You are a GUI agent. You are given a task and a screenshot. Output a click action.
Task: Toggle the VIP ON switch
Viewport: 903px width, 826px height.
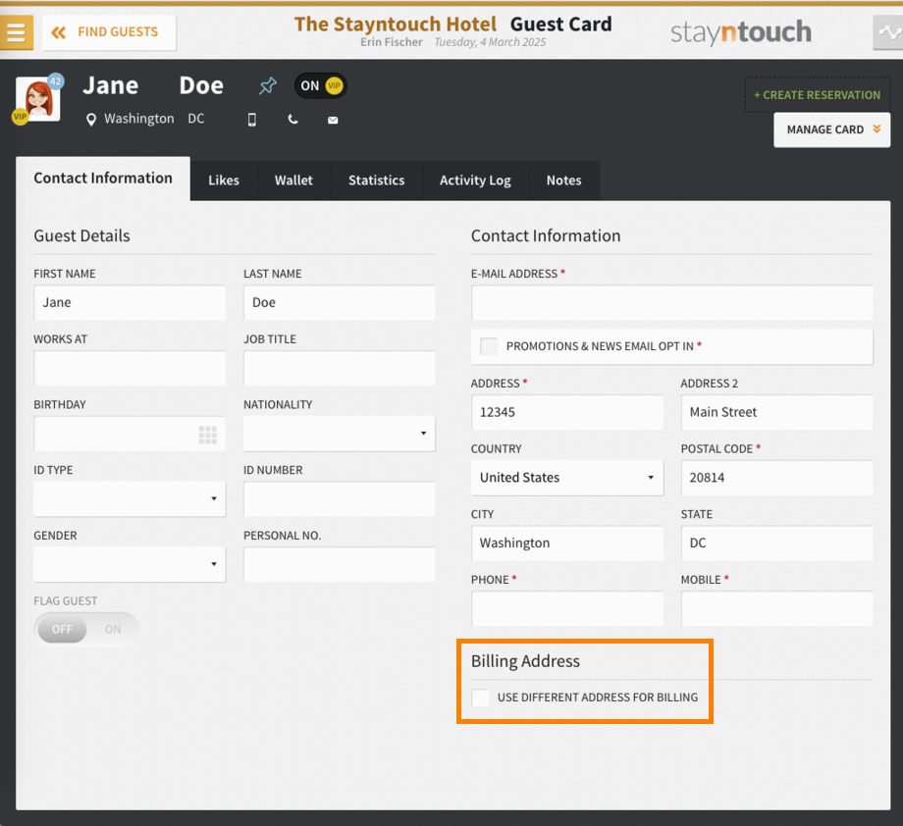pyautogui.click(x=321, y=85)
